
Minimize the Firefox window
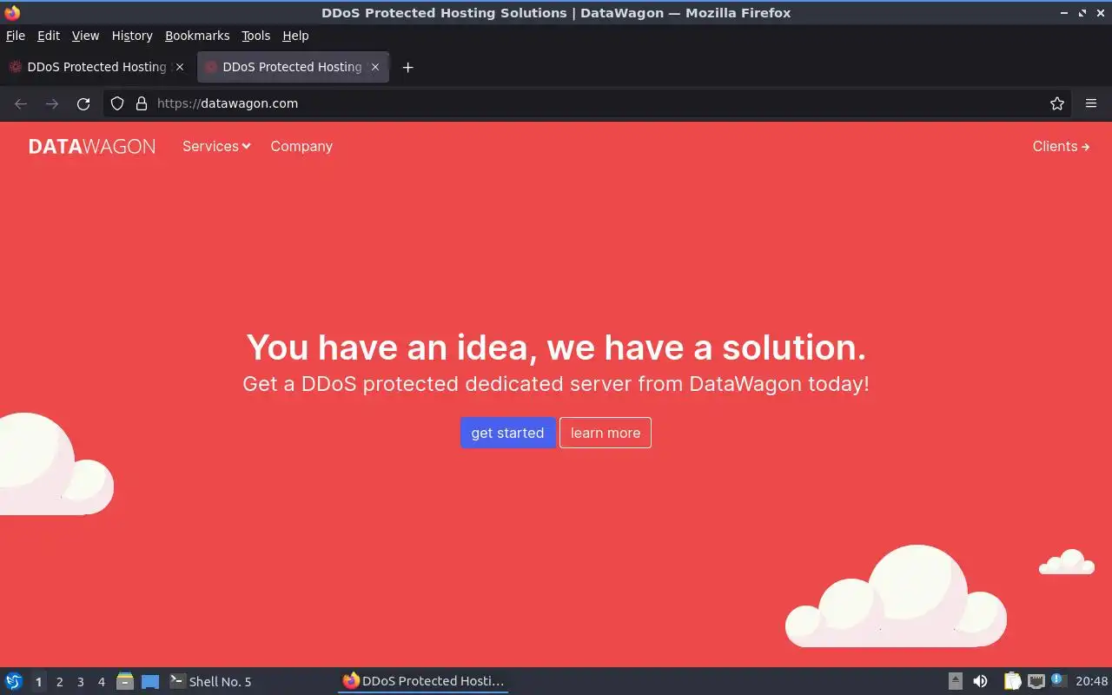coord(1065,13)
